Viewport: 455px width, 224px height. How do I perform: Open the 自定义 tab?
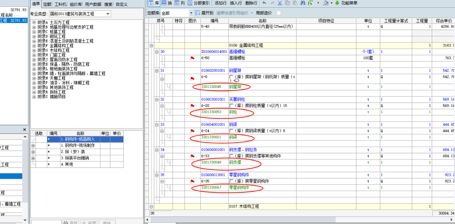point(122,4)
